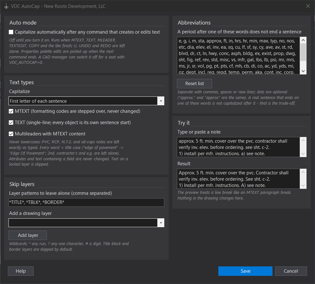Click inside the abbreviations list text box

(239, 56)
